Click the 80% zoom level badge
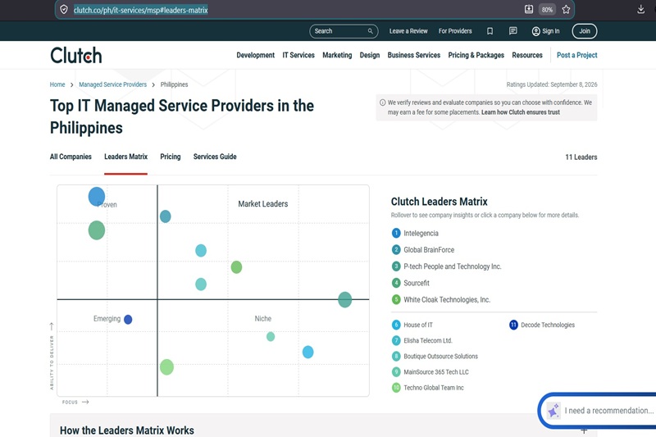This screenshot has width=656, height=437. 547,10
